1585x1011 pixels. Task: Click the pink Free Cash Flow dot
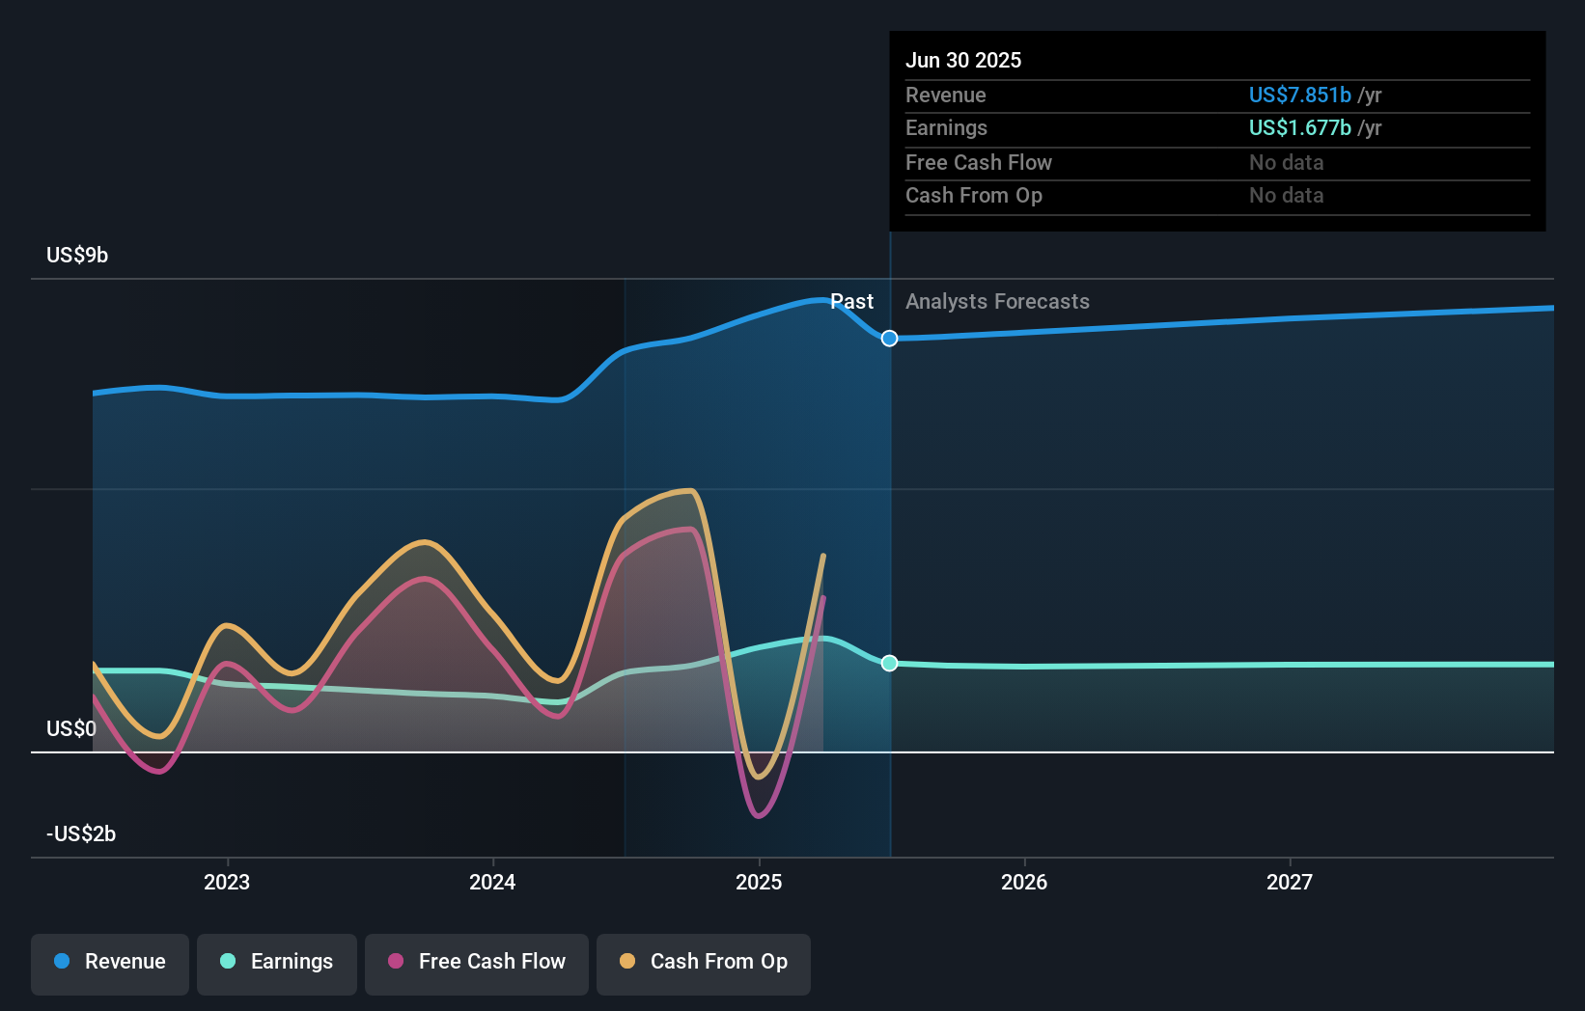point(396,961)
